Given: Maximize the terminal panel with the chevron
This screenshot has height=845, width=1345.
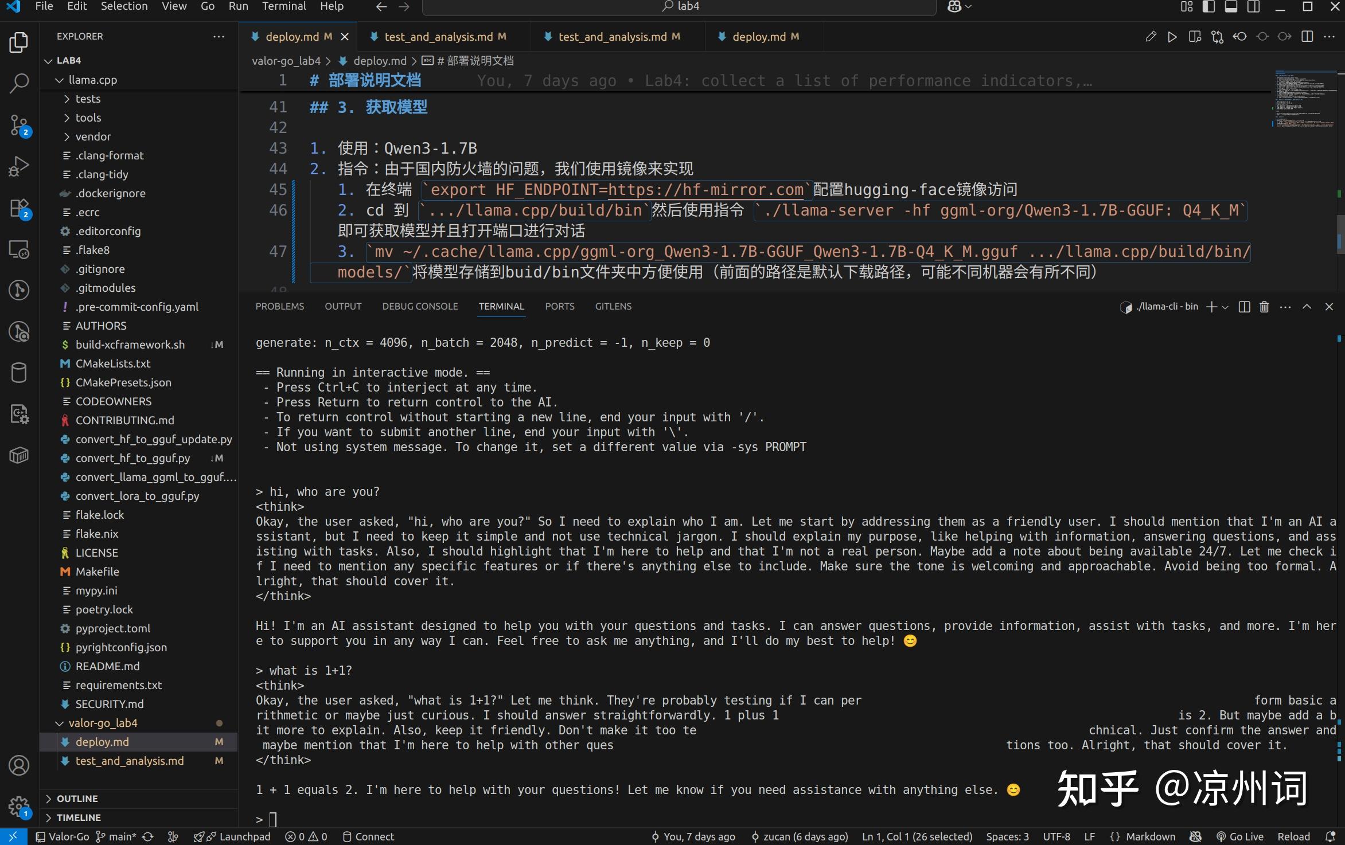Looking at the screenshot, I should [1307, 307].
